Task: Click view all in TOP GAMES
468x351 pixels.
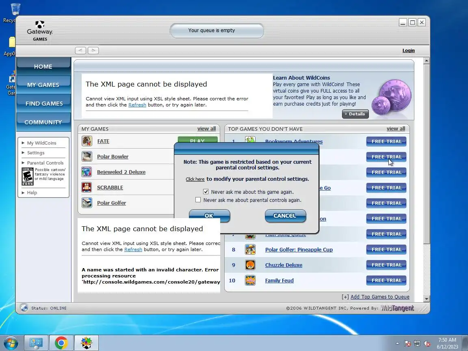Action: click(396, 129)
